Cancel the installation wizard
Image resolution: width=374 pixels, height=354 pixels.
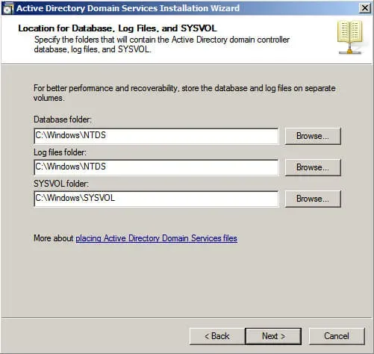[x=337, y=336]
